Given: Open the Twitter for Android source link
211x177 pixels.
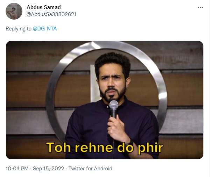Looking at the screenshot, I should coord(90,169).
